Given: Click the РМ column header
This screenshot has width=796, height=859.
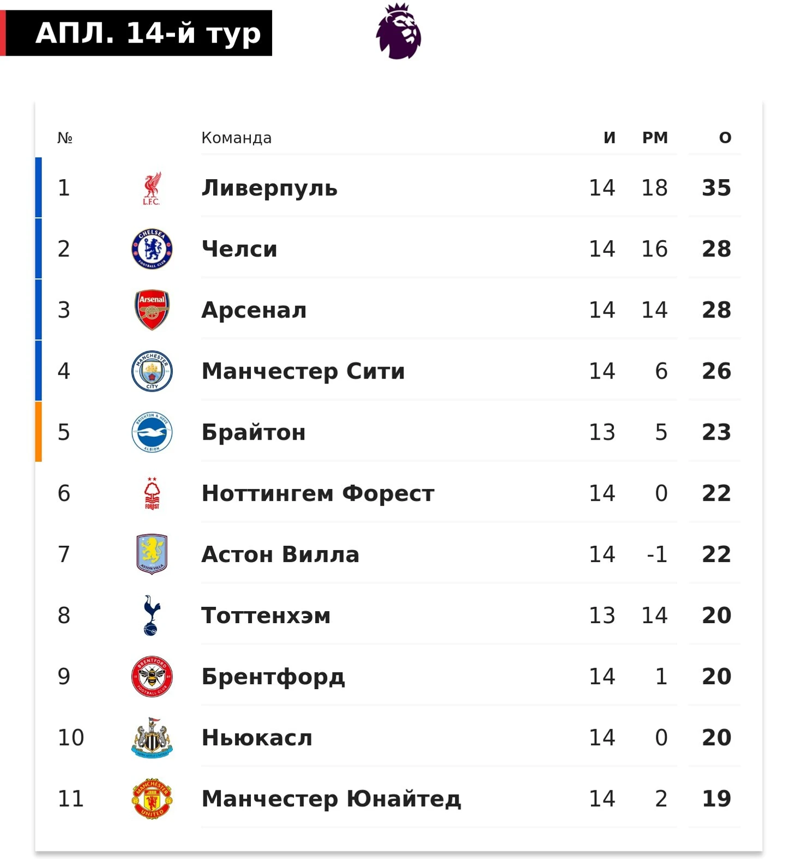Looking at the screenshot, I should pos(655,138).
